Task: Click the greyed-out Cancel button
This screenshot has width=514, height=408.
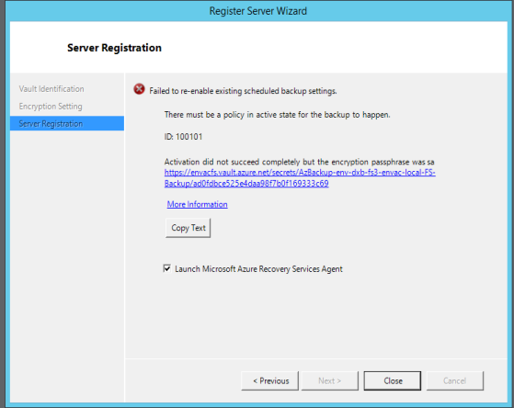Action: click(x=454, y=380)
